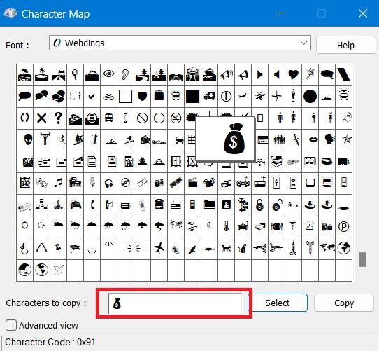Screen dimensions: 379x351
Task: Pick the question mark character
Action: (x=58, y=118)
